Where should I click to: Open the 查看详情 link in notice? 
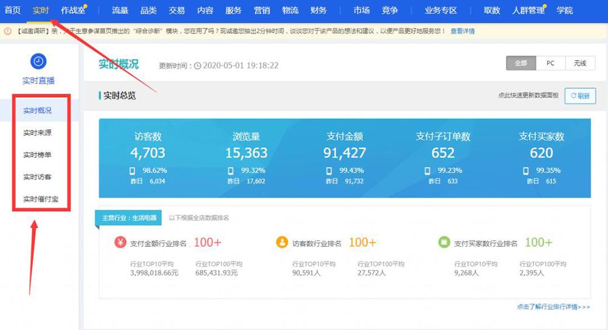[463, 31]
